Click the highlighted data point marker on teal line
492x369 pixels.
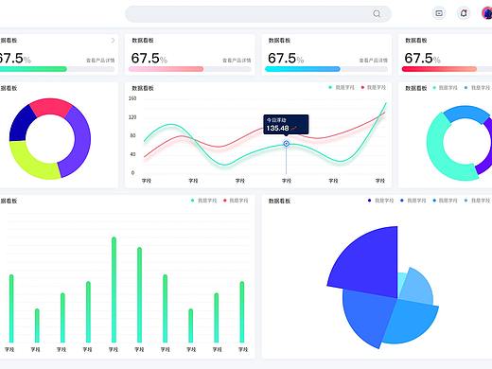[x=286, y=144]
